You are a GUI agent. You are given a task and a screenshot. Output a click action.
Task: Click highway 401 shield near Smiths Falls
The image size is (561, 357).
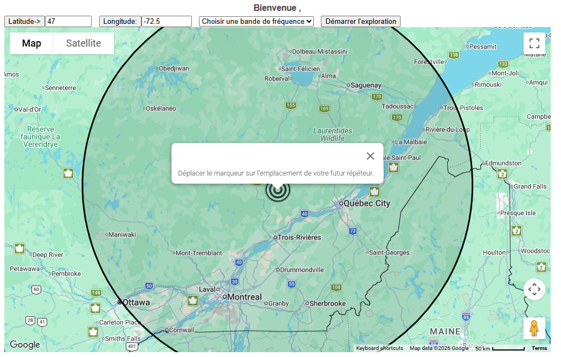tap(132, 346)
